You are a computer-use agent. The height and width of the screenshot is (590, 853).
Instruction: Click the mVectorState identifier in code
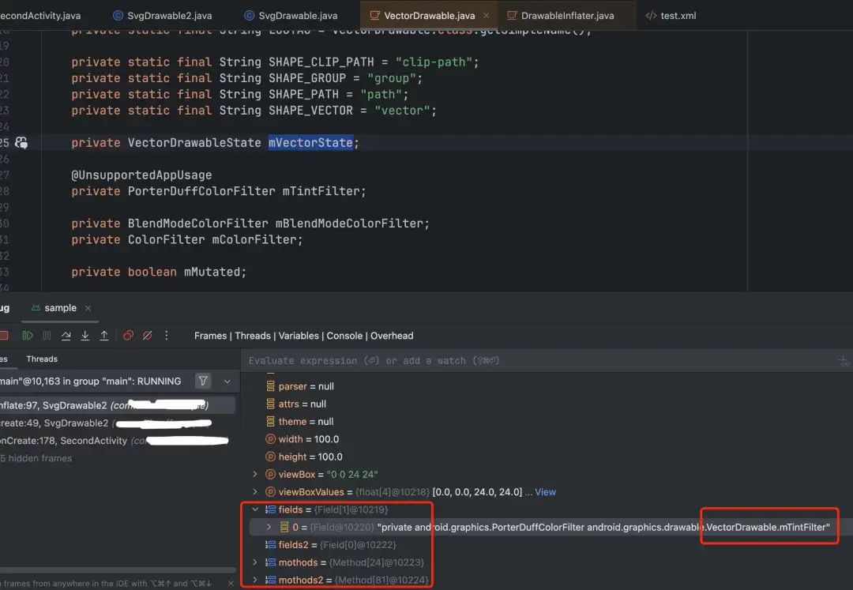(310, 142)
